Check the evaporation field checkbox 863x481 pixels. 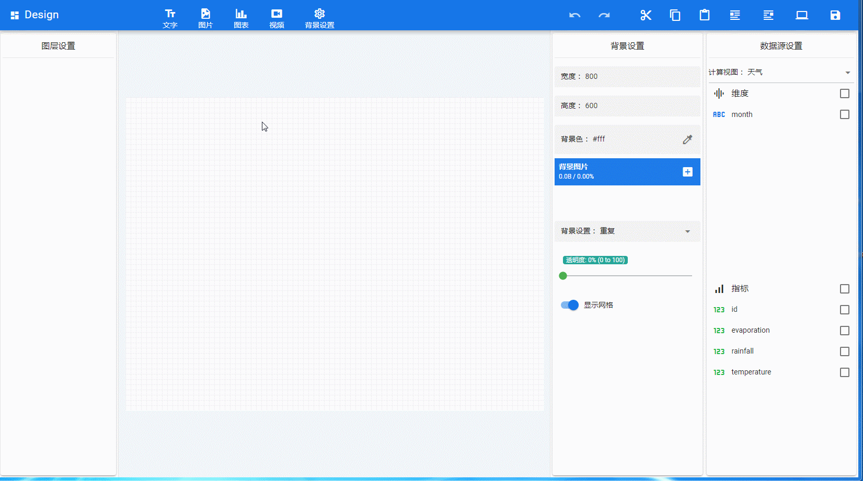[x=845, y=331]
